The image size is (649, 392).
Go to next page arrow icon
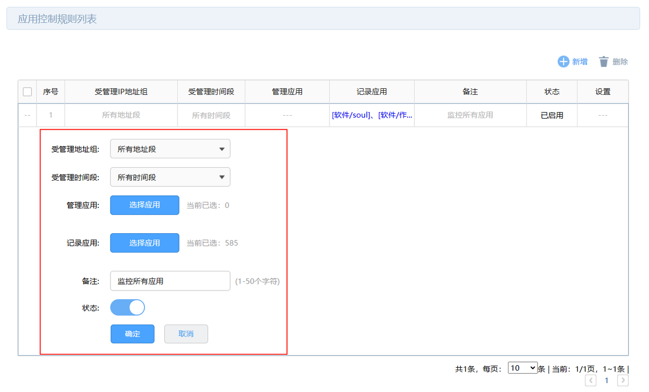click(623, 380)
